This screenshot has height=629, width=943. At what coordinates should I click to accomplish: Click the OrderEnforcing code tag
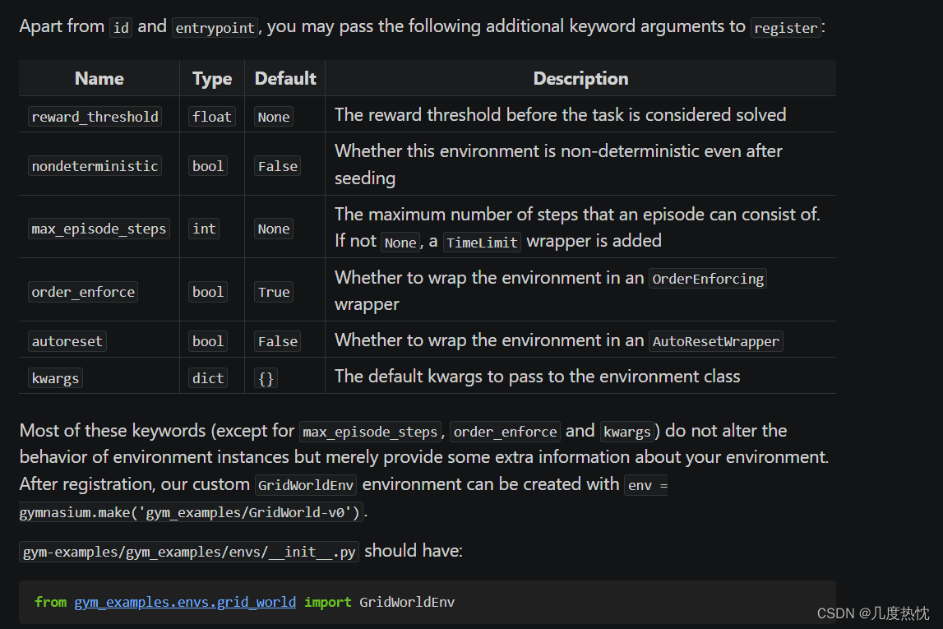pyautogui.click(x=708, y=279)
